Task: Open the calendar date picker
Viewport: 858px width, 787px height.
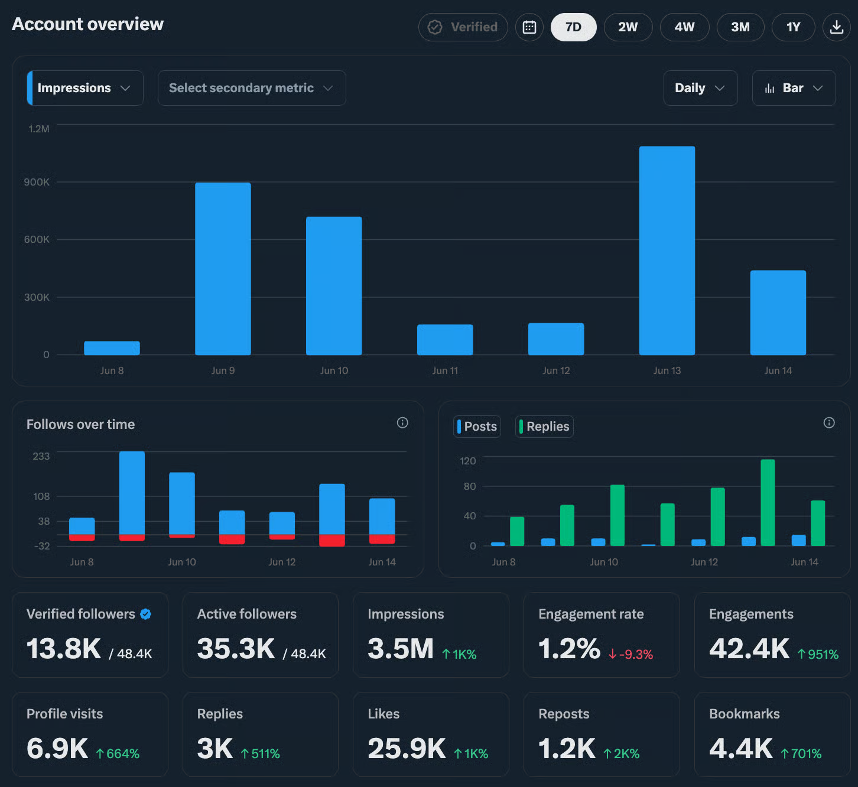Action: pyautogui.click(x=529, y=27)
